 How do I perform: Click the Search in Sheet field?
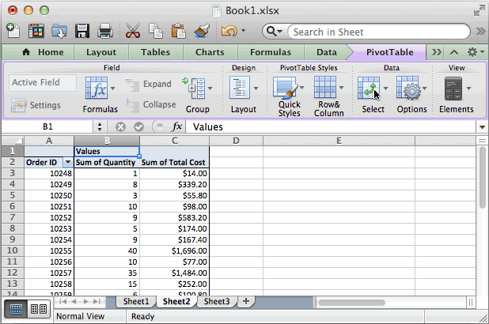378,32
